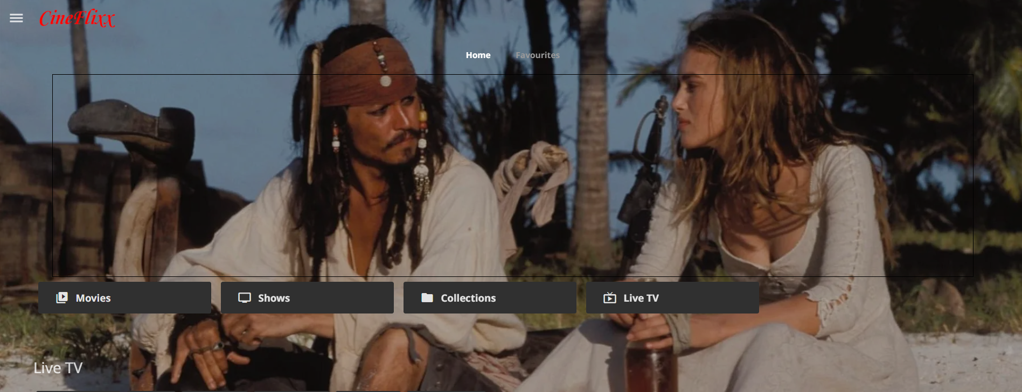The height and width of the screenshot is (392, 1022).
Task: Open the hamburger navigation menu
Action: click(16, 18)
